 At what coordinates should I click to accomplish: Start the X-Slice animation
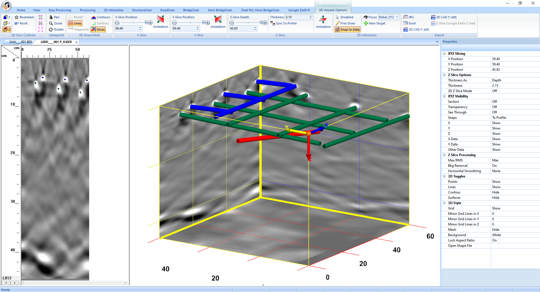pyautogui.click(x=161, y=22)
